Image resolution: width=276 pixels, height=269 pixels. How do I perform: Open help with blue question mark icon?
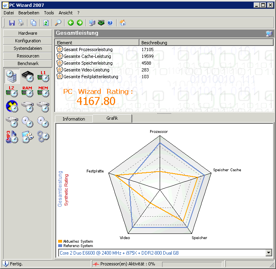[110, 23]
